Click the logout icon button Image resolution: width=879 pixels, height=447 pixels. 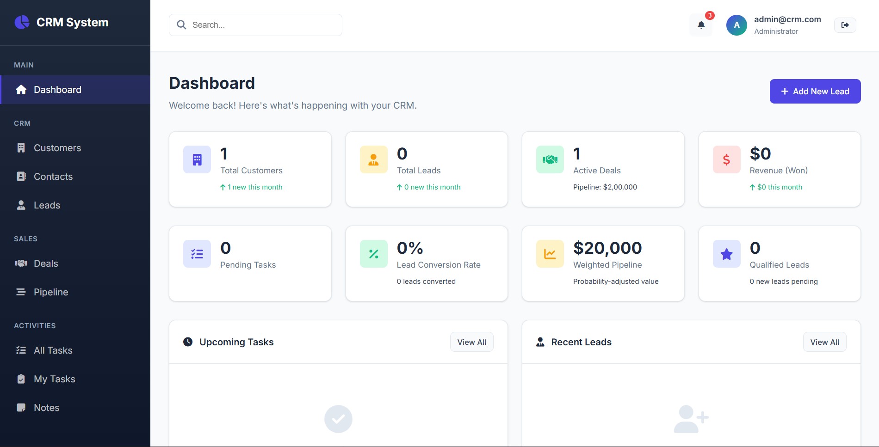coord(845,25)
